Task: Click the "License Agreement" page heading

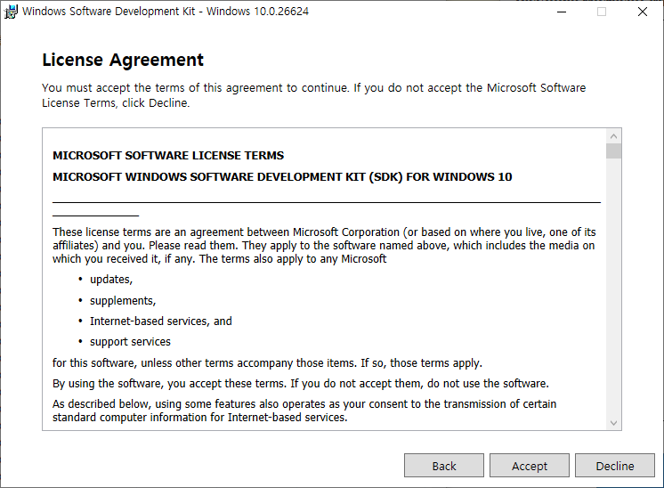Action: pyautogui.click(x=123, y=61)
